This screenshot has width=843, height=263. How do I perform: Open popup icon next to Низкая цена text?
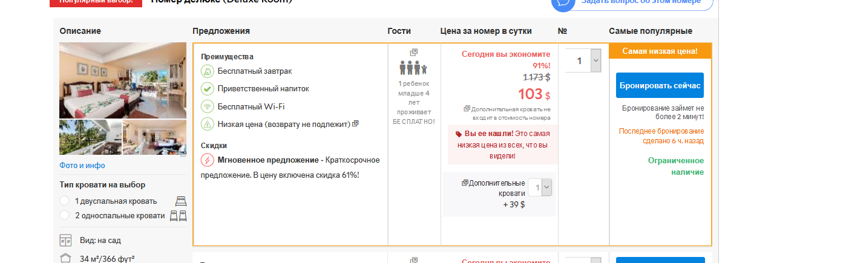pyautogui.click(x=356, y=124)
